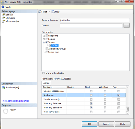Image resolution: width=135 pixels, height=129 pixels.
Task: Click the Grant column header
Action: [91, 87]
